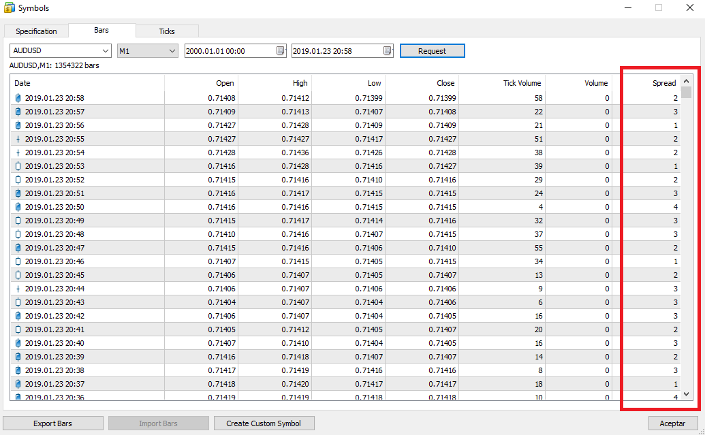This screenshot has width=705, height=435.
Task: Expand the AUDUSD symbol dropdown
Action: [105, 51]
